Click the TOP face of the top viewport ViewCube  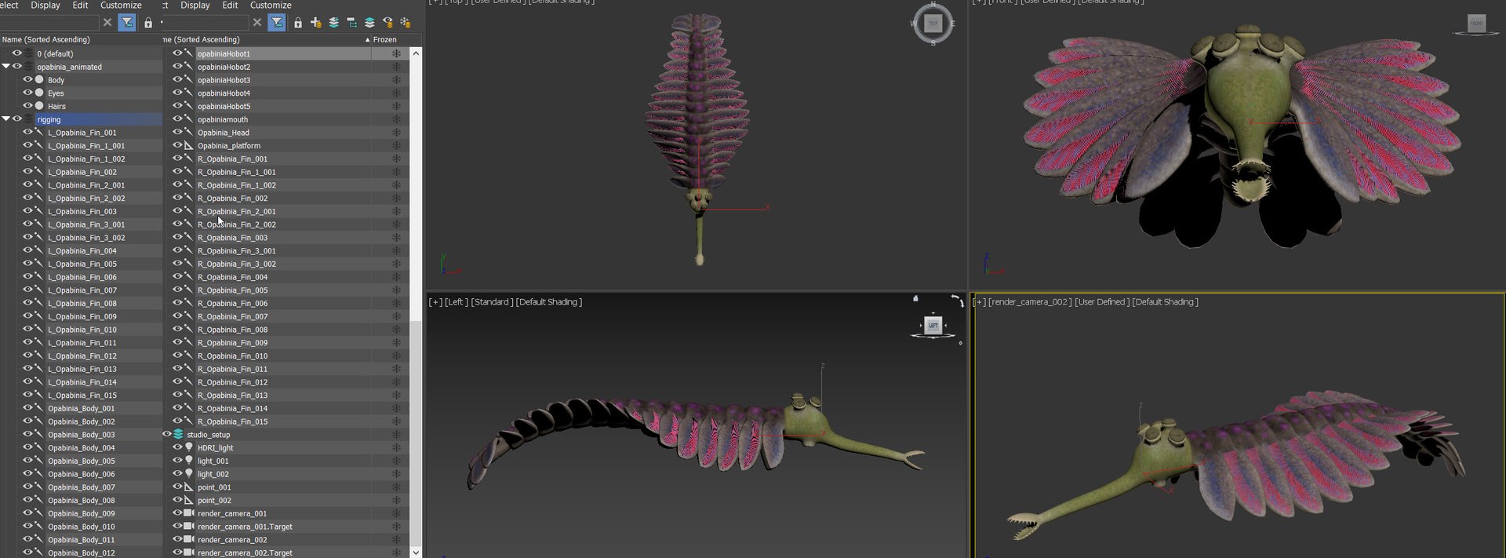coord(933,24)
